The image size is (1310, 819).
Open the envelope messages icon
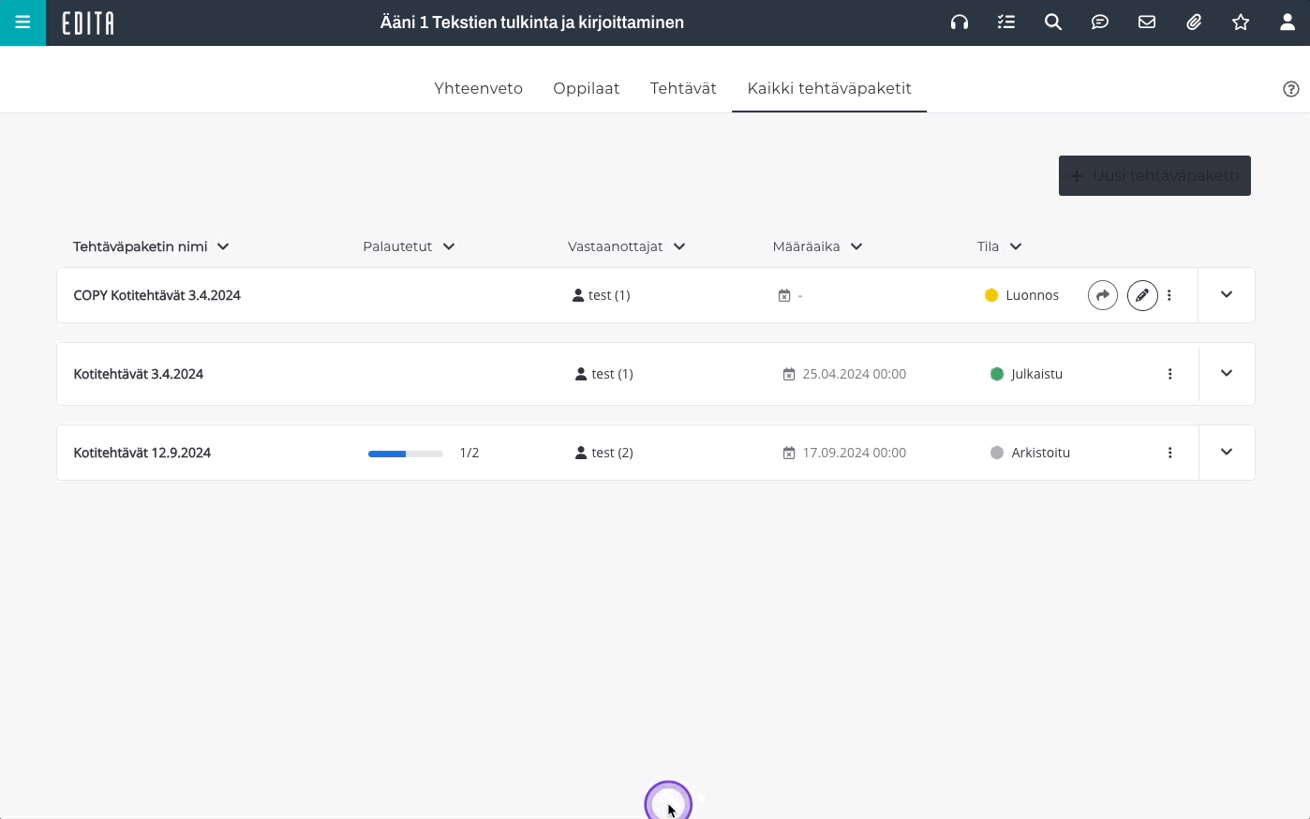(x=1147, y=22)
